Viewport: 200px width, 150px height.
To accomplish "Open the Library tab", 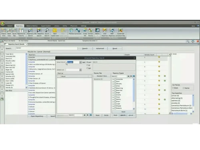I will coord(57,26).
